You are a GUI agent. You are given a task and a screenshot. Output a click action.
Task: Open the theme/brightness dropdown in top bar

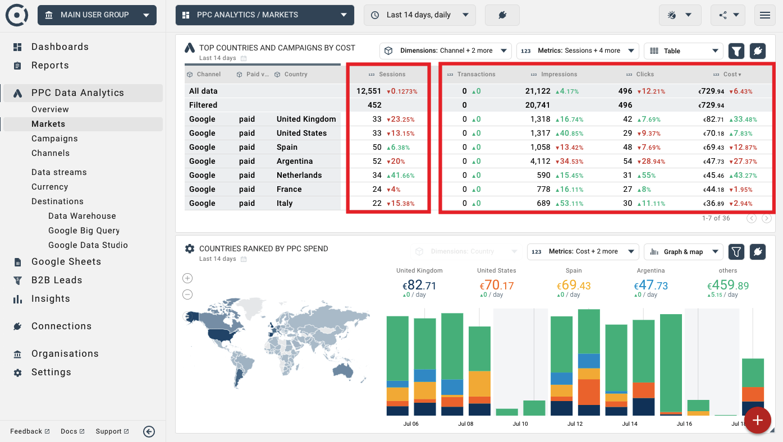tap(680, 15)
